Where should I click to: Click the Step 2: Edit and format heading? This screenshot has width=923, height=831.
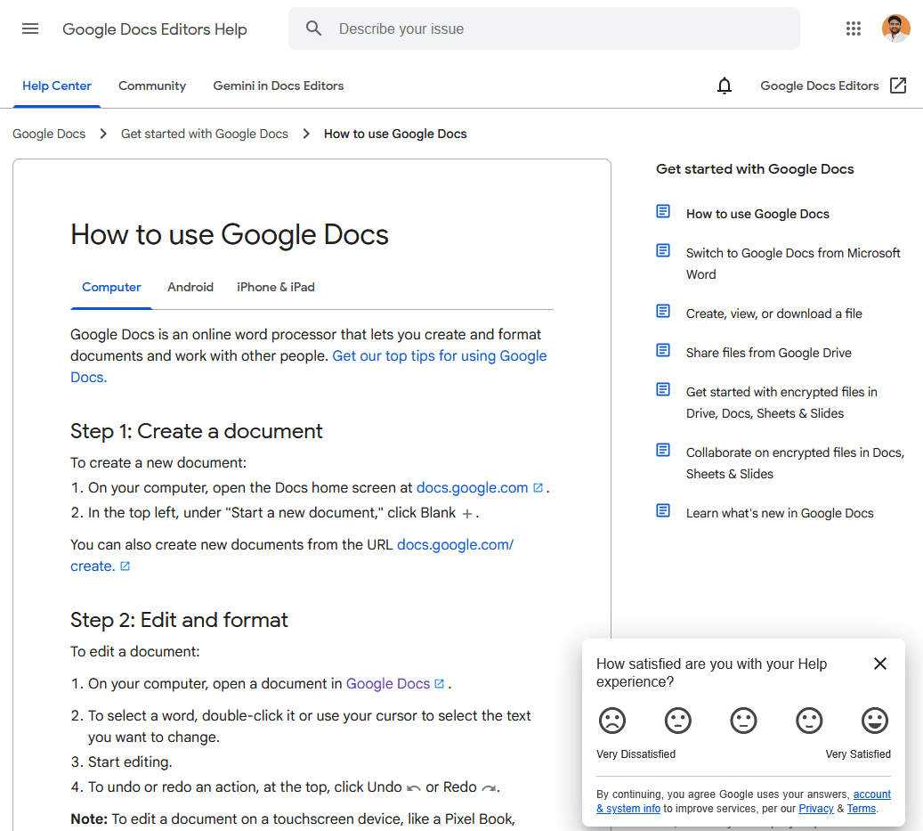tap(179, 620)
